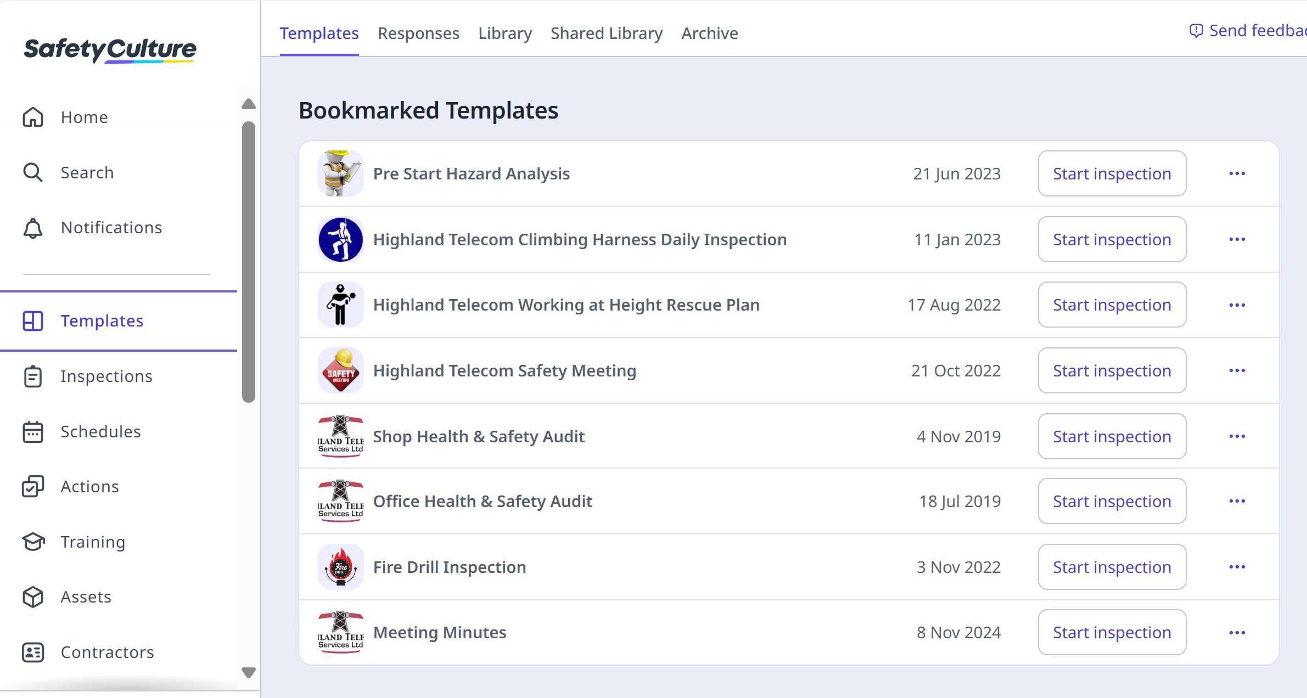1307x698 pixels.
Task: Open Schedules calendar icon
Action: (33, 432)
